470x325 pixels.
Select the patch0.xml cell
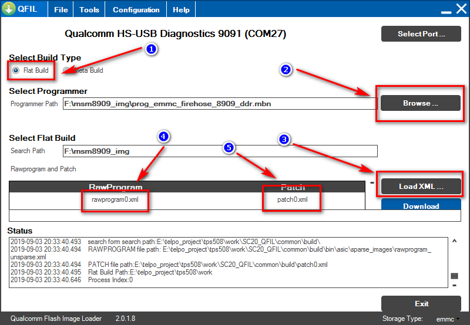tap(292, 199)
